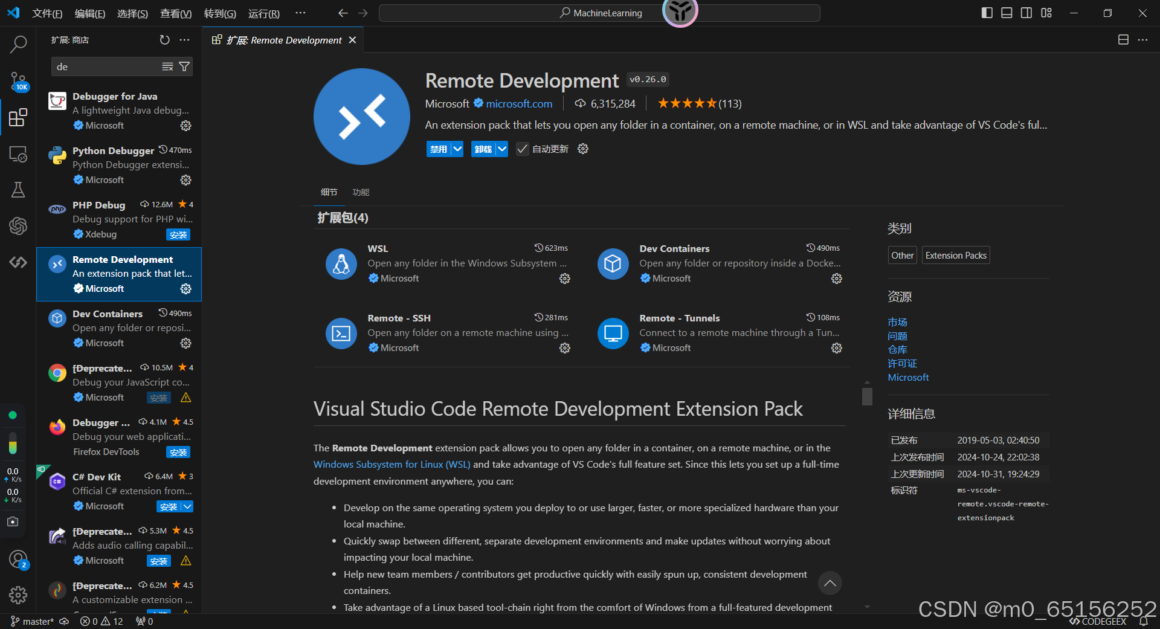
Task: Click the scroll-to-top round arrow button
Action: [830, 583]
